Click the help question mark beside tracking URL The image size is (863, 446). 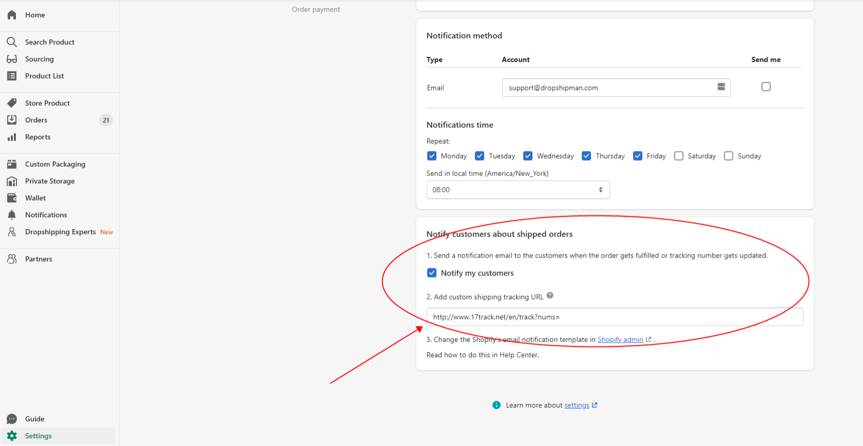pos(550,296)
